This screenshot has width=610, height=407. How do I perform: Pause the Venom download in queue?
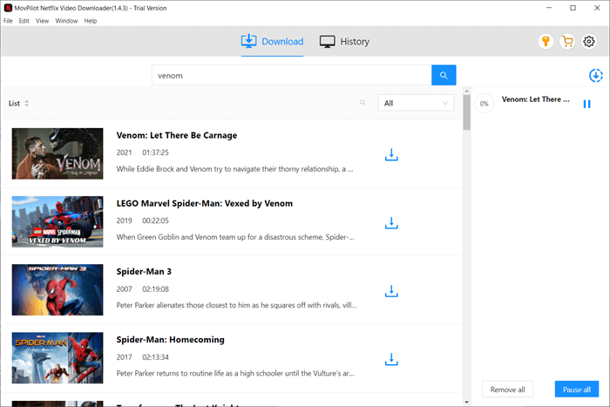click(587, 104)
